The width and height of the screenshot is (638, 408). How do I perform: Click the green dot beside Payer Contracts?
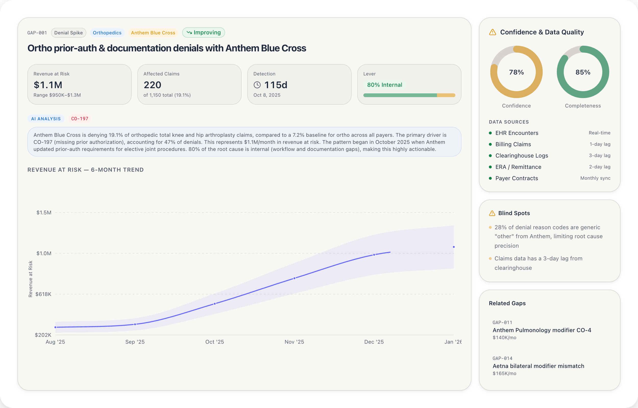[490, 178]
